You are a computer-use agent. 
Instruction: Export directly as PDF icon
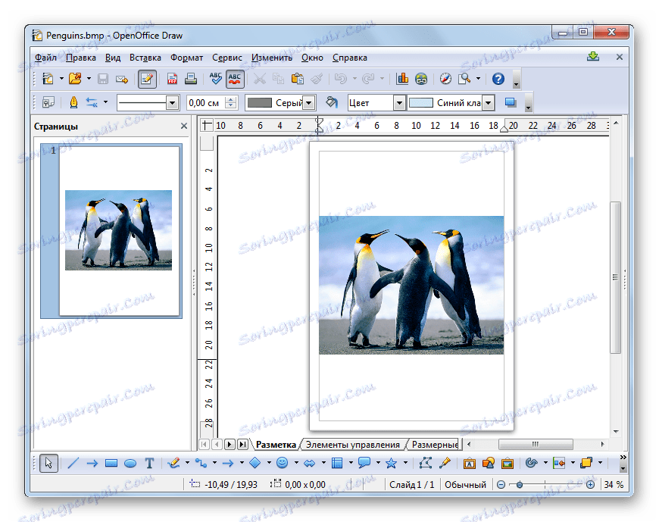172,79
